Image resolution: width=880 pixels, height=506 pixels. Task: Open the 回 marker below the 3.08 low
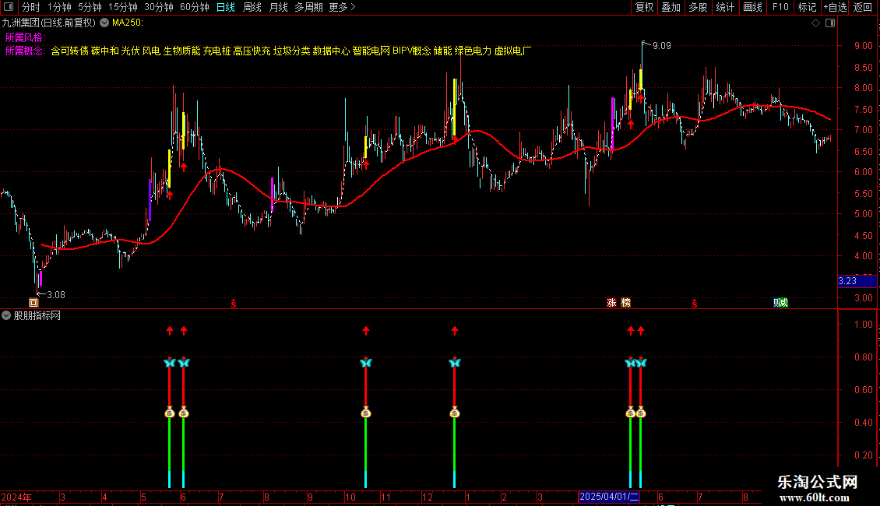(33, 303)
